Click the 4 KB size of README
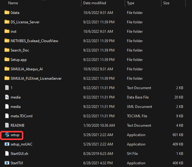The height and width of the screenshot is (167, 192). click(x=180, y=125)
